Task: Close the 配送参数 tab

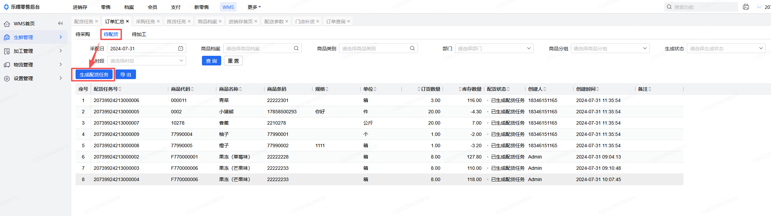Action: pyautogui.click(x=287, y=21)
